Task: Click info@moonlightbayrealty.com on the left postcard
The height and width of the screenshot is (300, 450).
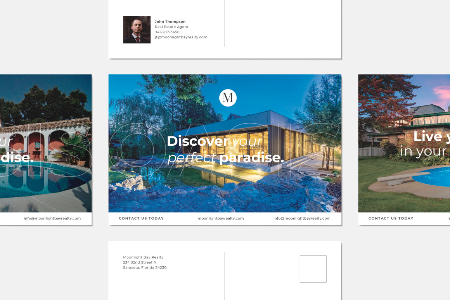Action: point(52,218)
